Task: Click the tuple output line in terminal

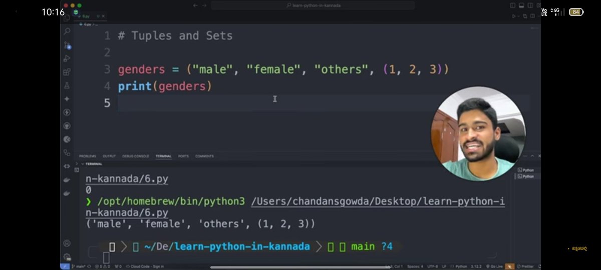Action: (201, 224)
